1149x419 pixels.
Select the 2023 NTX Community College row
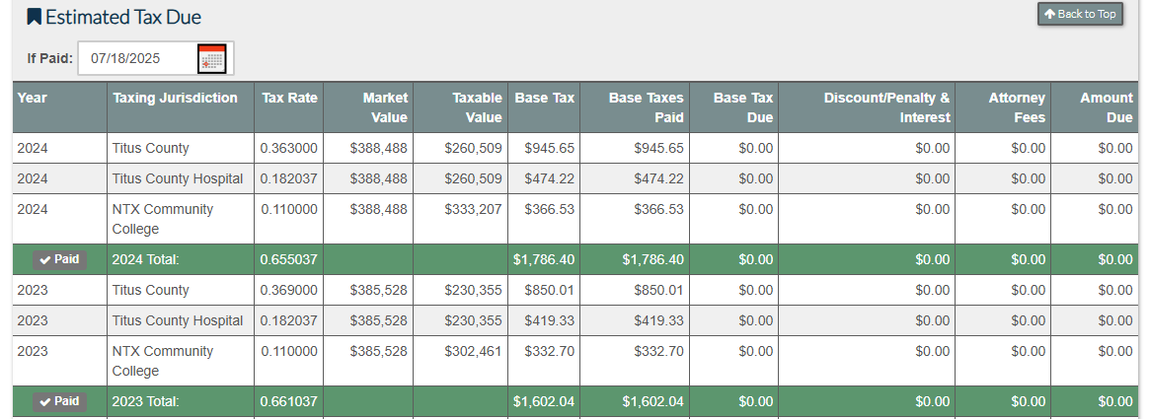163,361
